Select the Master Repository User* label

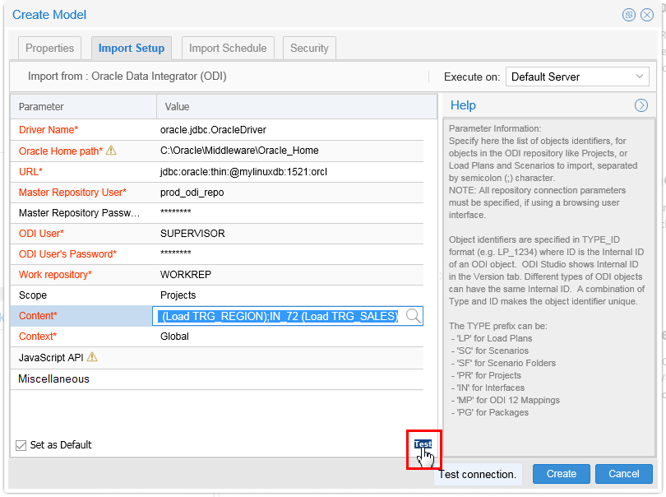(72, 193)
